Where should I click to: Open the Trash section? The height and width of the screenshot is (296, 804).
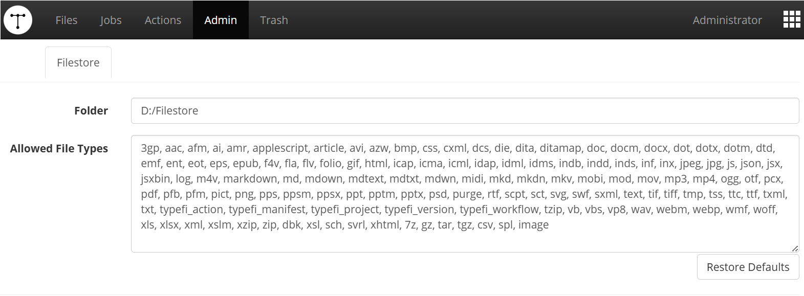pyautogui.click(x=274, y=20)
